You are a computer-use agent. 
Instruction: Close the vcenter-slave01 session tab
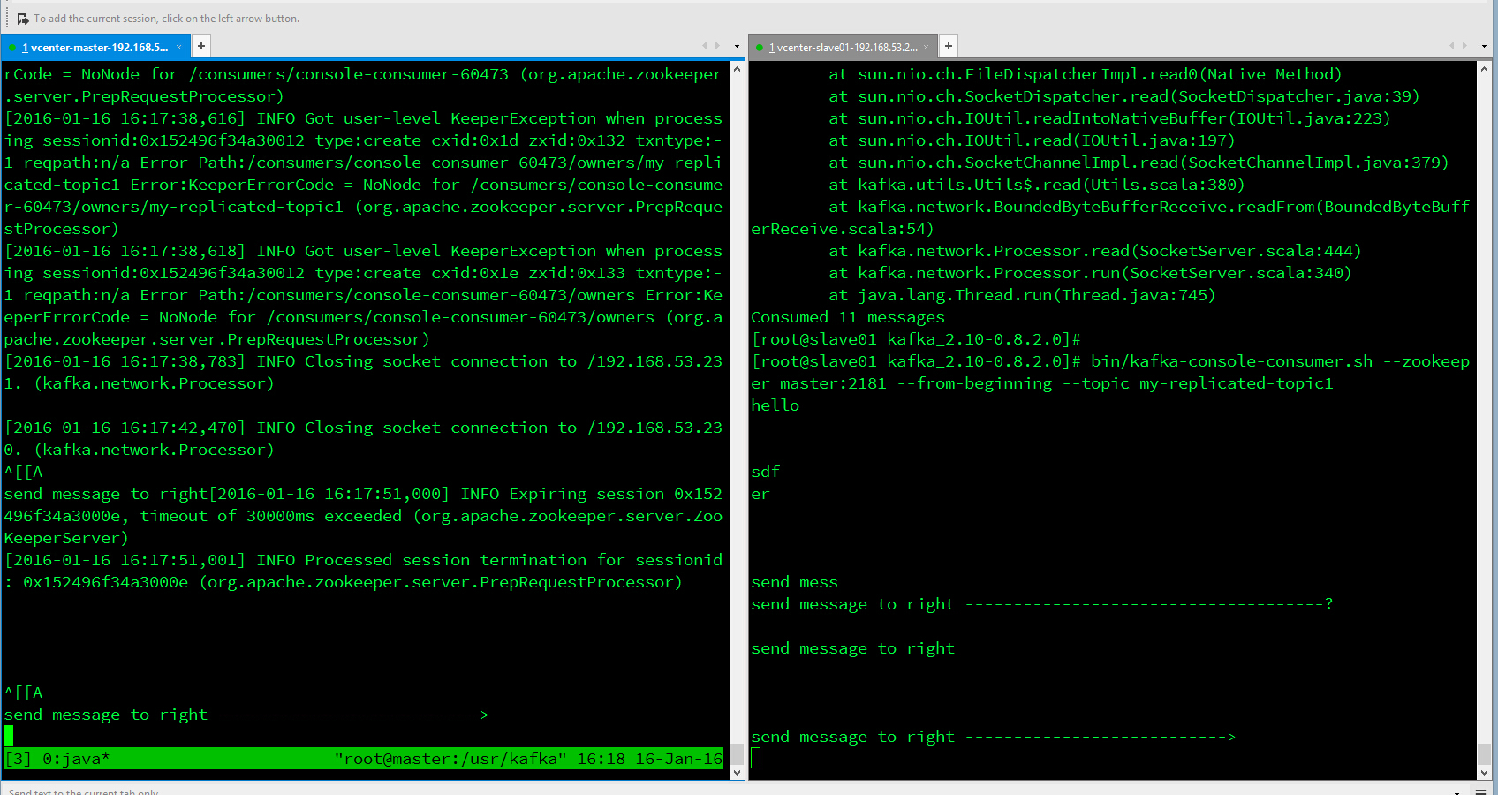[x=926, y=48]
